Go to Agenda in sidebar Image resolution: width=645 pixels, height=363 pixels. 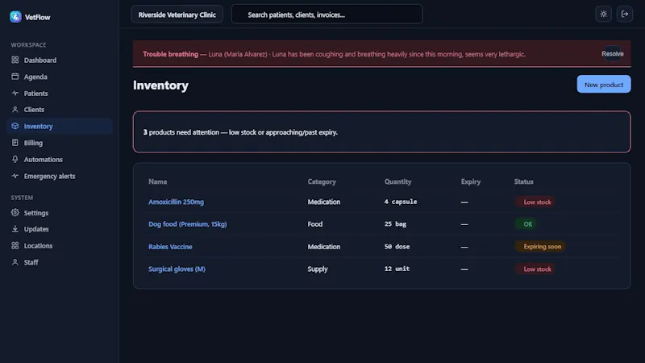pos(60,77)
